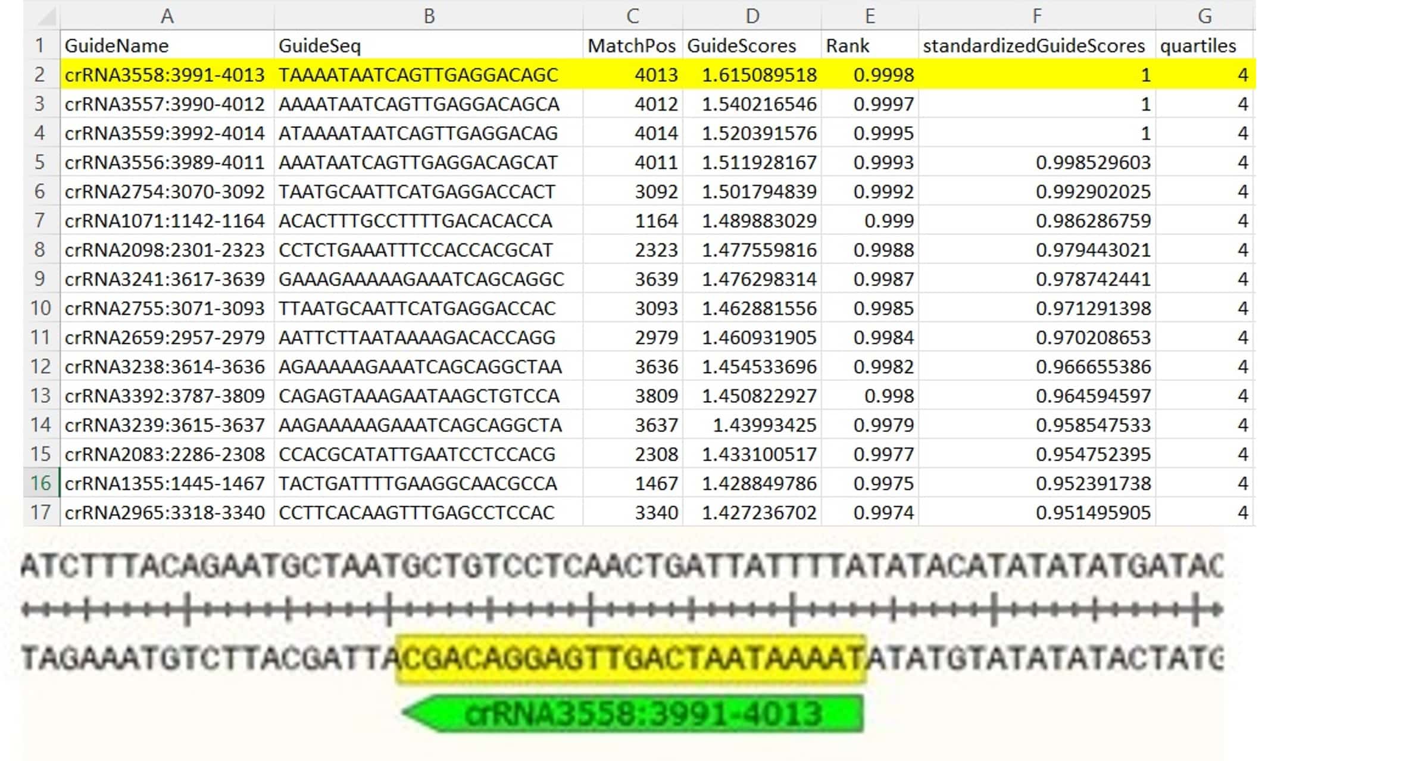The image size is (1421, 761).
Task: Select GuideScore 1.520391576
Action: (752, 133)
